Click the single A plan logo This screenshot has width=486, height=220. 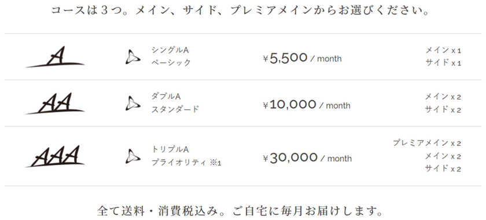pyautogui.click(x=55, y=57)
